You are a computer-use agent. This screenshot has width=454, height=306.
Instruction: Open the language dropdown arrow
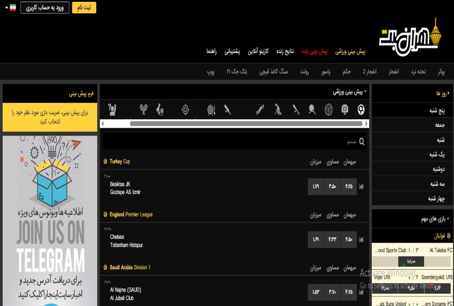point(6,8)
